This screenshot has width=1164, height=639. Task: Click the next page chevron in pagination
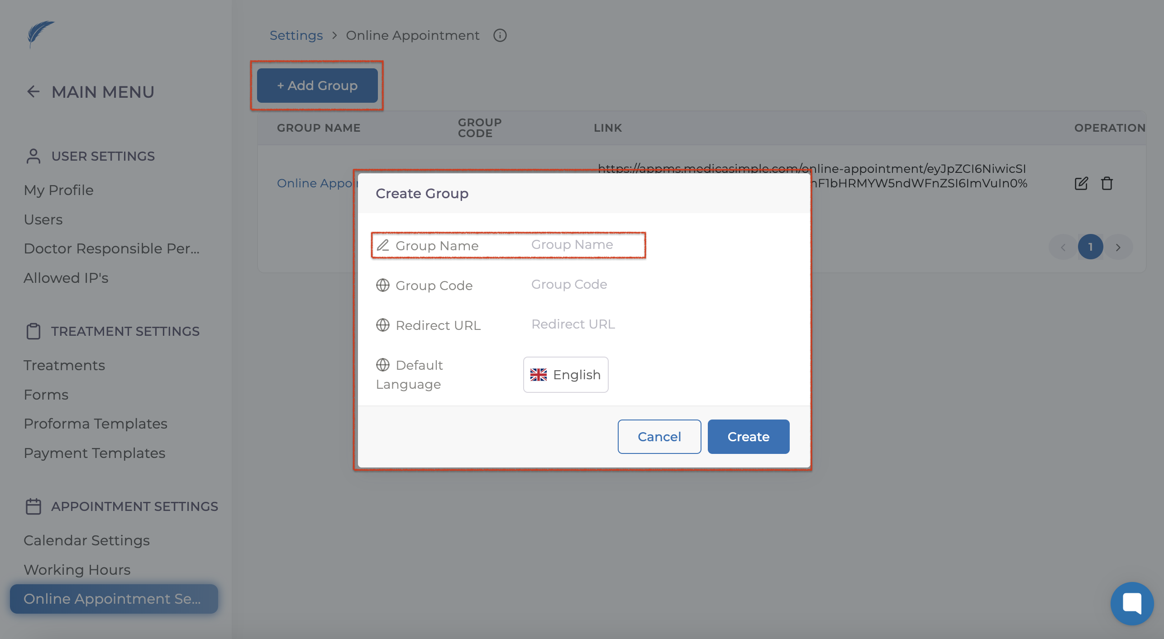pyautogui.click(x=1118, y=247)
